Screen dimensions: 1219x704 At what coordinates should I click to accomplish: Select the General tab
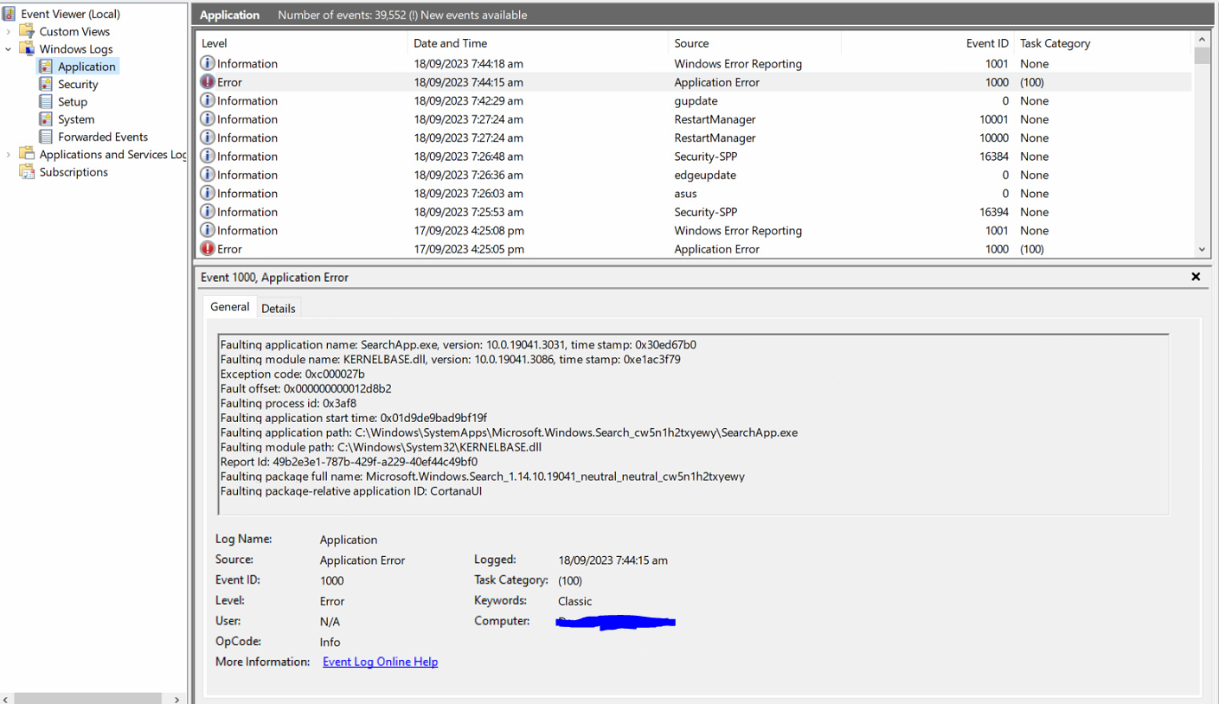(228, 307)
